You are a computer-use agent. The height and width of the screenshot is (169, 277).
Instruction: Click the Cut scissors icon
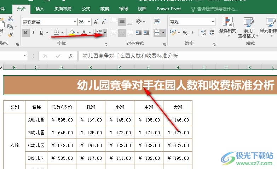coord(10,19)
